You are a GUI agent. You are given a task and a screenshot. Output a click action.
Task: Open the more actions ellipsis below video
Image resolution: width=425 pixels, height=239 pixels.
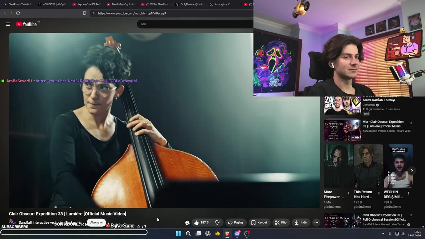point(316,222)
